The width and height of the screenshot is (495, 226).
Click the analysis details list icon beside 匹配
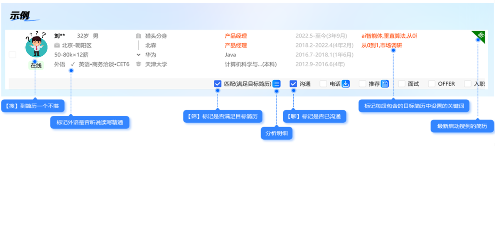pyautogui.click(x=276, y=84)
